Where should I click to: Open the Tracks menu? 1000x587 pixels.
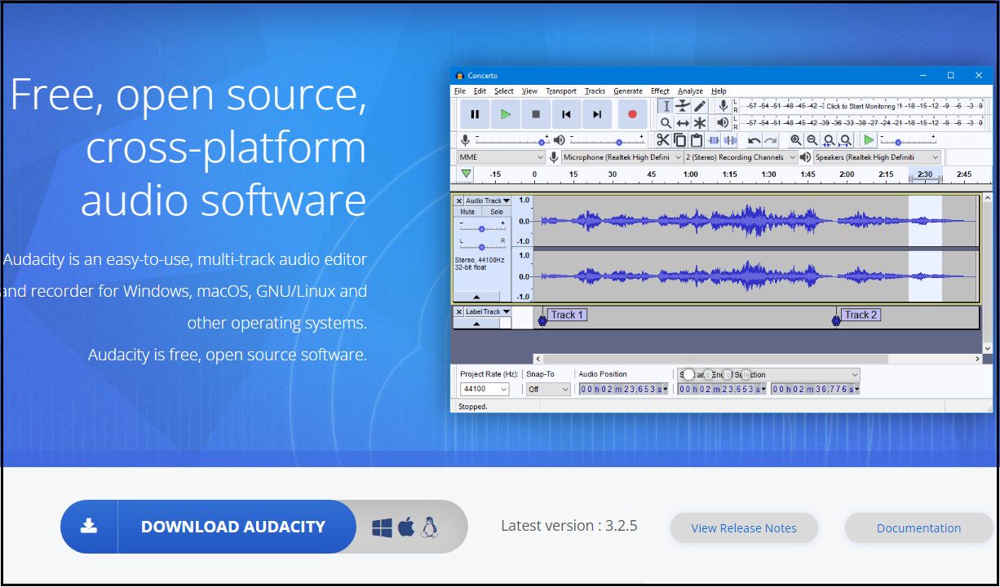point(595,90)
